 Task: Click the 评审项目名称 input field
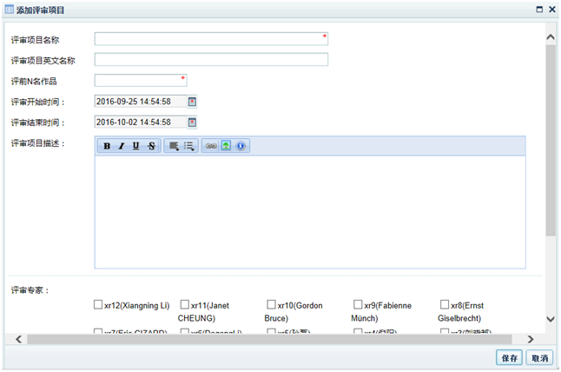coord(210,39)
